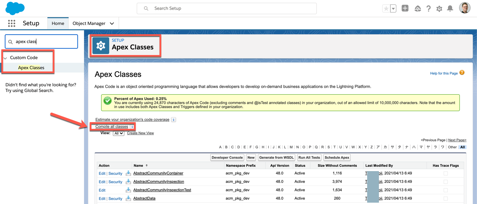
Task: Switch to the Home tab
Action: pyautogui.click(x=58, y=23)
